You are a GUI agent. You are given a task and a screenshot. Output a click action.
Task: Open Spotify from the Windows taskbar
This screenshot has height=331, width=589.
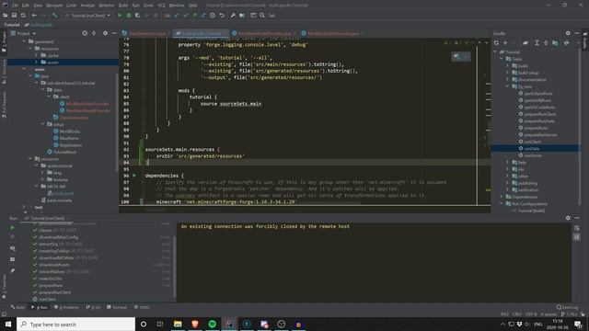[x=213, y=324]
